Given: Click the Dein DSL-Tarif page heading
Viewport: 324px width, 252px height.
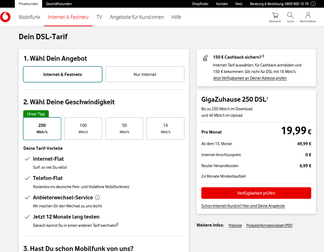Looking at the screenshot, I should (x=43, y=37).
